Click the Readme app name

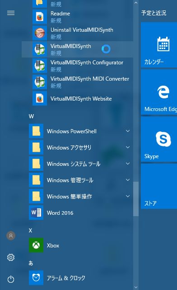61,14
